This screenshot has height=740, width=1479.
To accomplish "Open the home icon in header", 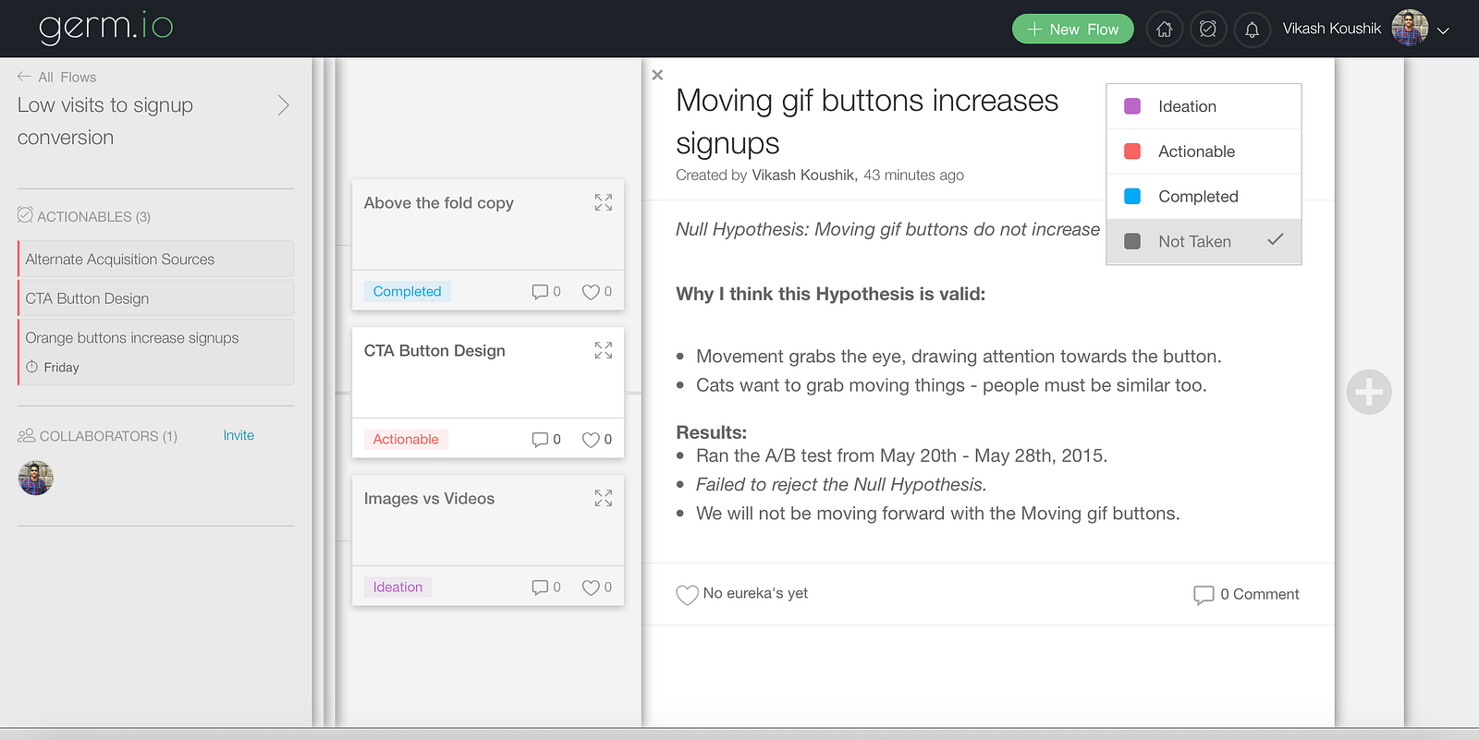I will (x=1164, y=30).
